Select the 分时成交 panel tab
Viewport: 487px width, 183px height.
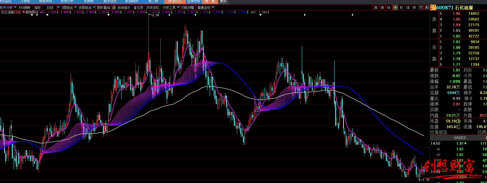click(x=460, y=138)
